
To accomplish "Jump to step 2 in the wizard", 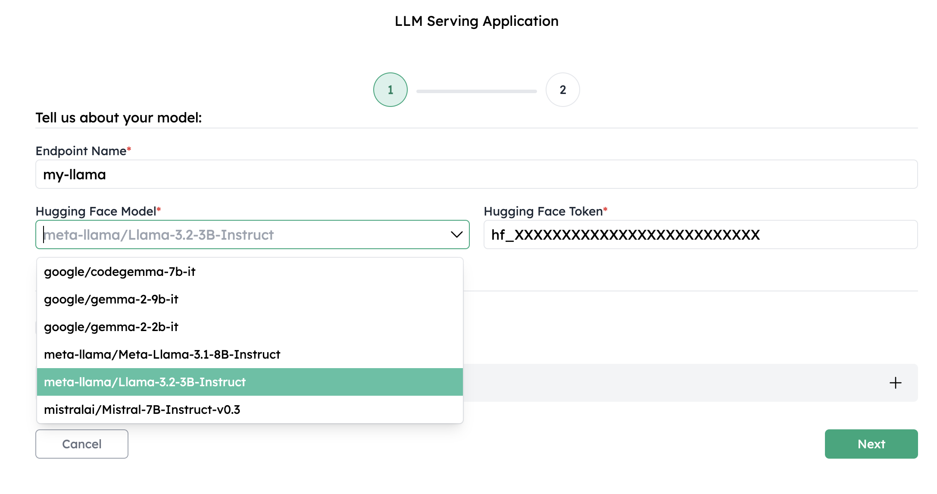I will [562, 90].
